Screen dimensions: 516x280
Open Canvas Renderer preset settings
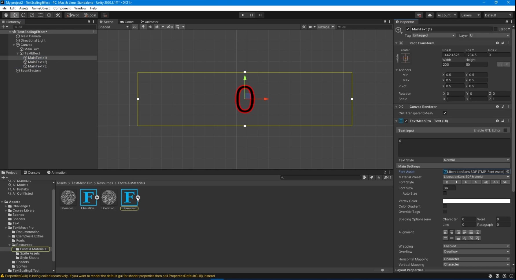point(503,107)
